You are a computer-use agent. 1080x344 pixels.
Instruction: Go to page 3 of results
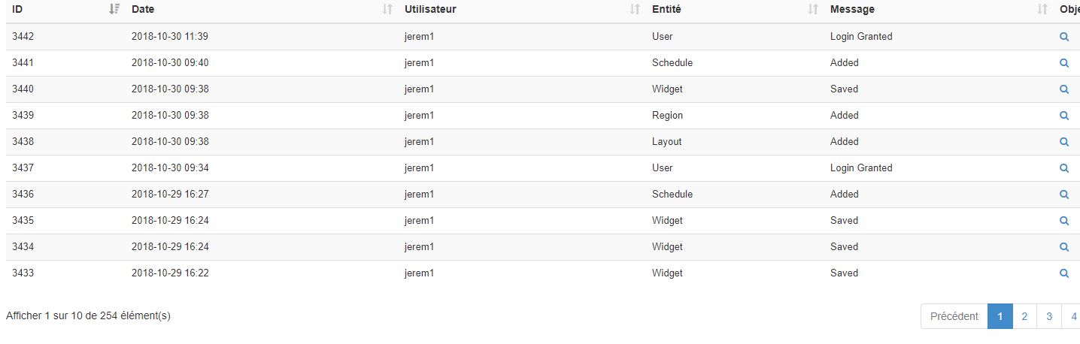(x=1049, y=316)
